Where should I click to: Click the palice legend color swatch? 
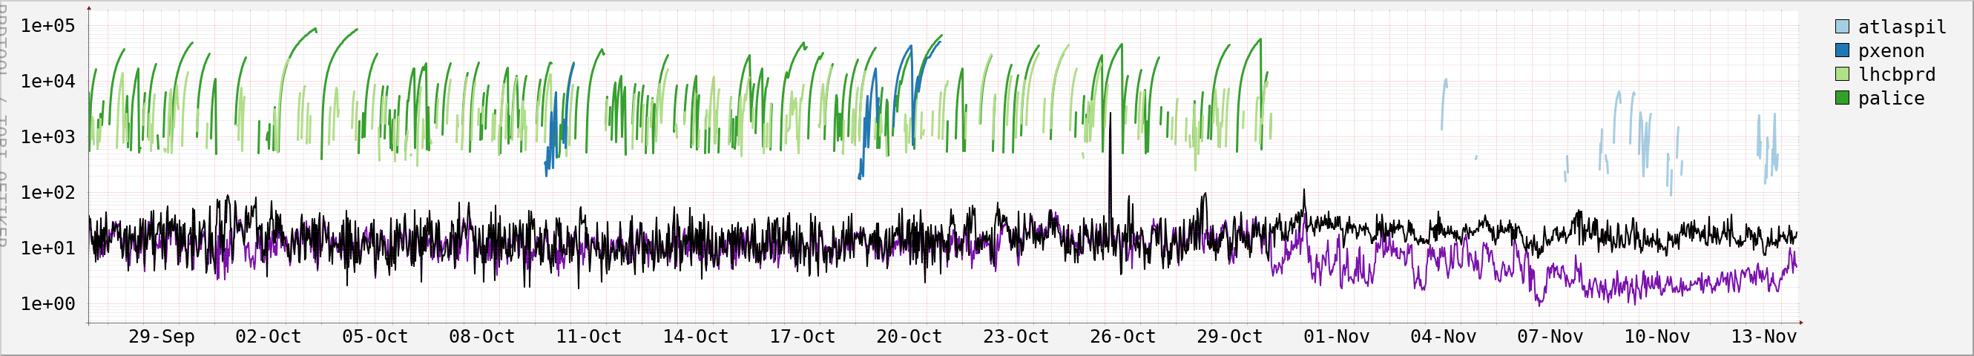pyautogui.click(x=1842, y=98)
